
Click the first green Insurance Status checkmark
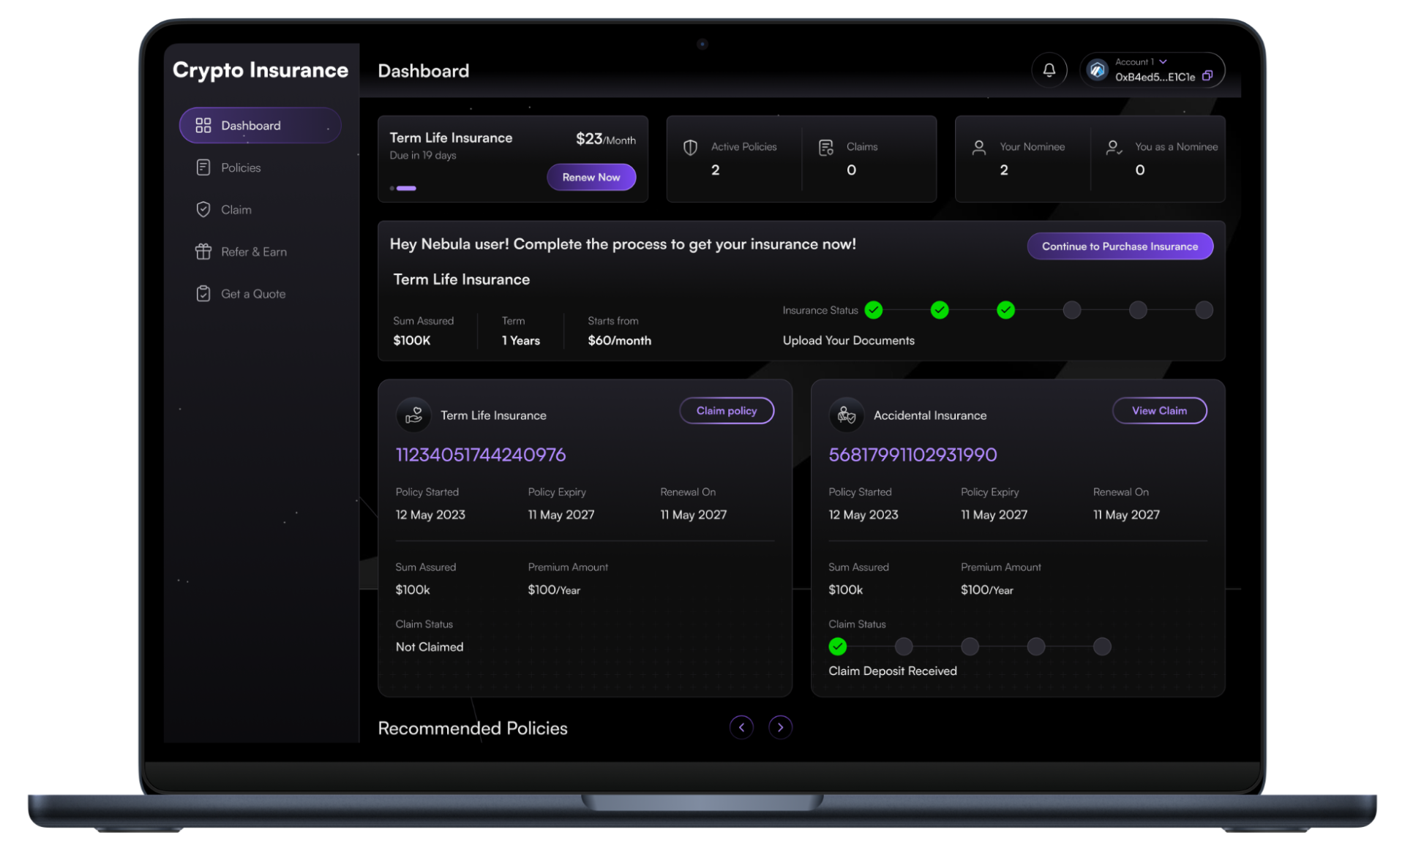[873, 310]
